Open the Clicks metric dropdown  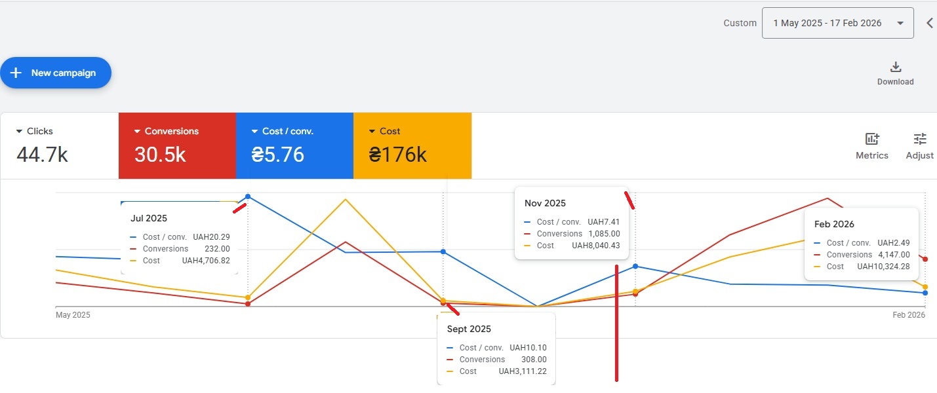coord(35,131)
